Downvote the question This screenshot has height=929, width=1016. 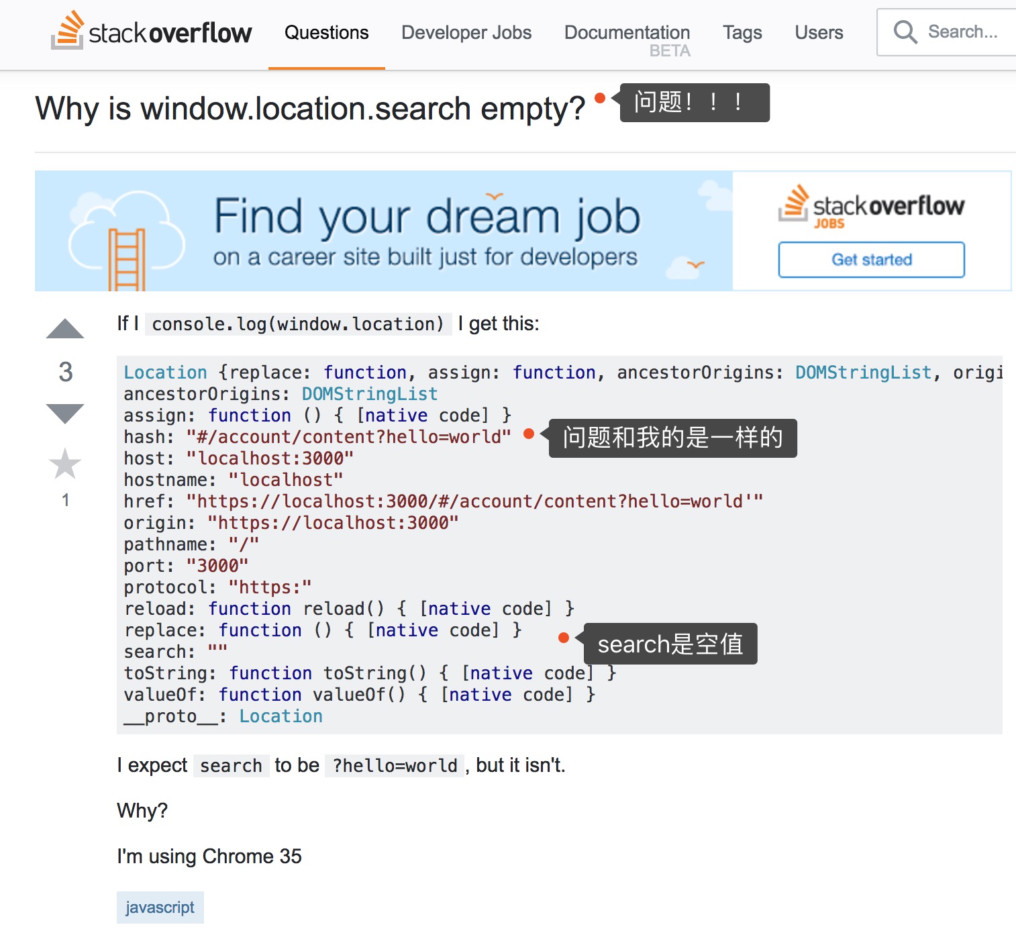point(65,413)
